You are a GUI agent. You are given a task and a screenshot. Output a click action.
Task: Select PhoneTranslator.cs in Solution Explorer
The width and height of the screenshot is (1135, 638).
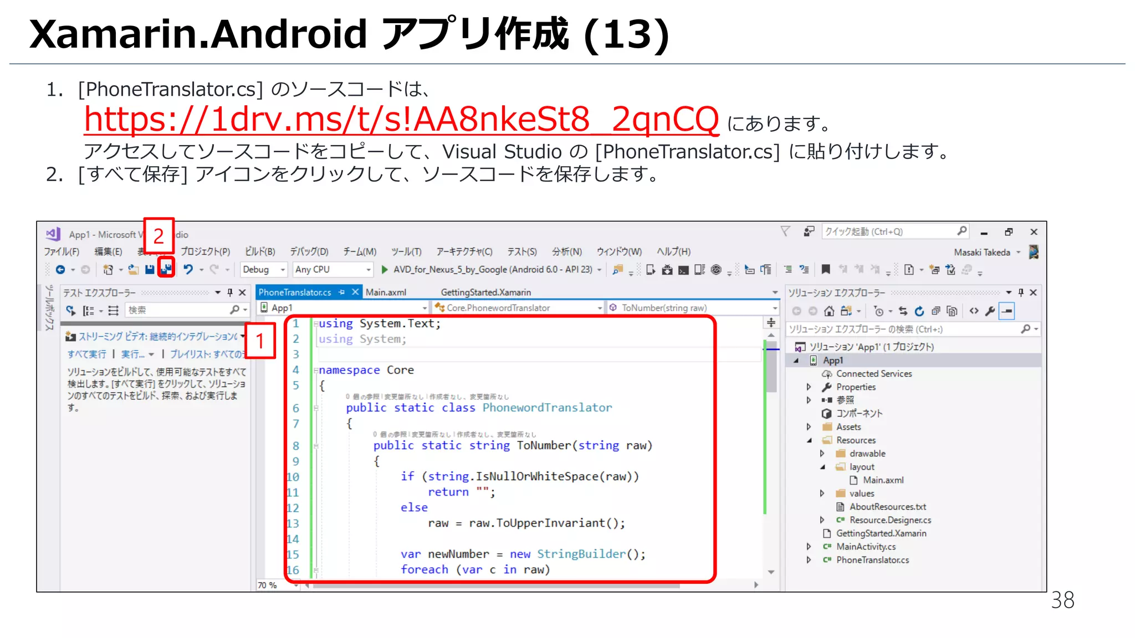872,560
